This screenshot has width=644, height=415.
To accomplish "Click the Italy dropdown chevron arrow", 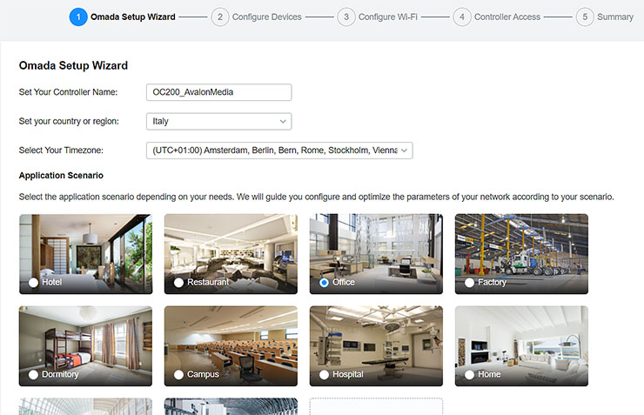I will click(283, 121).
